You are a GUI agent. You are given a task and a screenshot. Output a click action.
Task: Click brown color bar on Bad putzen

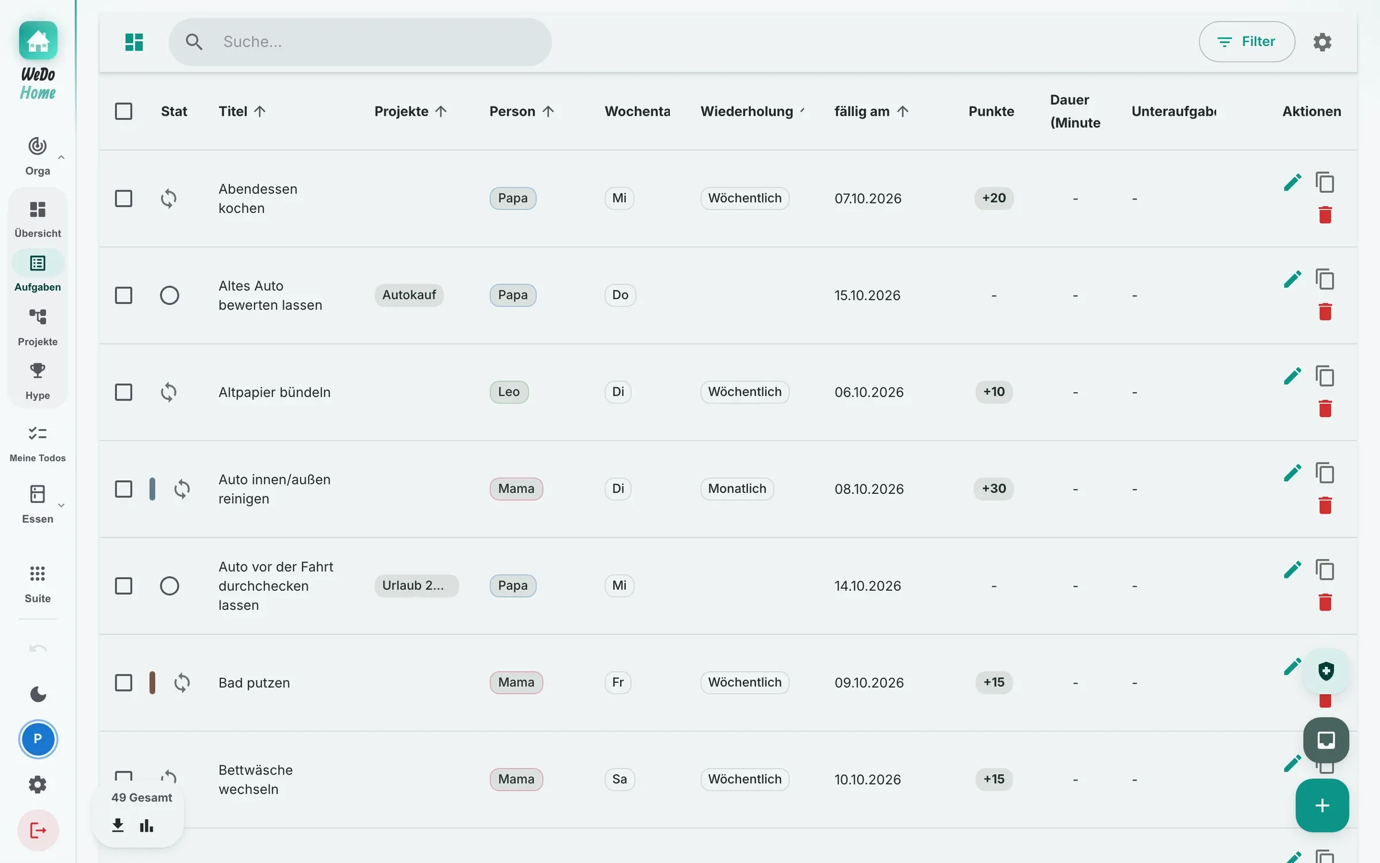coord(152,683)
